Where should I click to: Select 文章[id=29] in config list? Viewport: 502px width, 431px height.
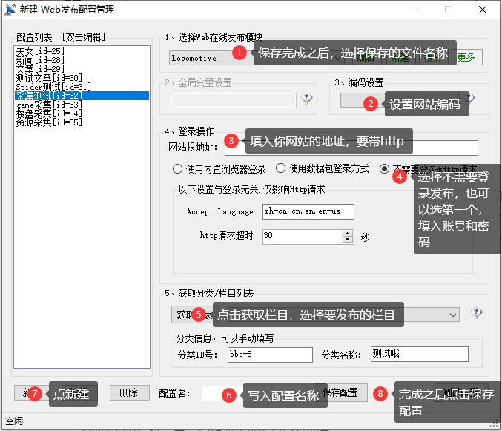tap(82, 69)
